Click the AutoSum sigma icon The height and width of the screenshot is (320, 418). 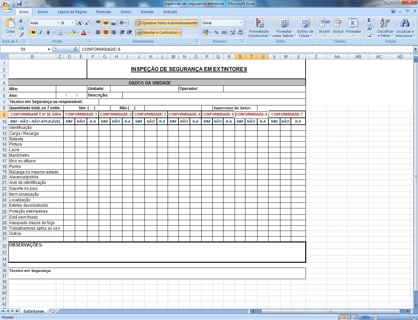[x=369, y=20]
